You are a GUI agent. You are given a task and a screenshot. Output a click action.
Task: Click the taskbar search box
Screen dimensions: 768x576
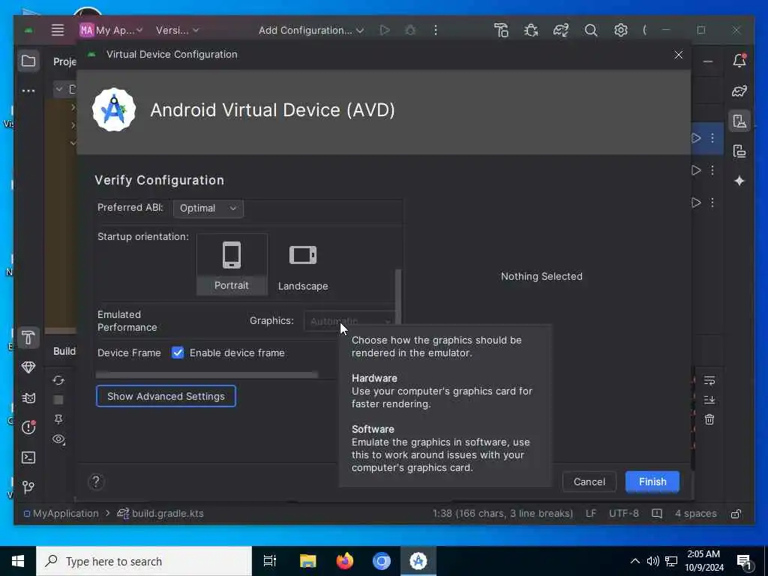[144, 561]
